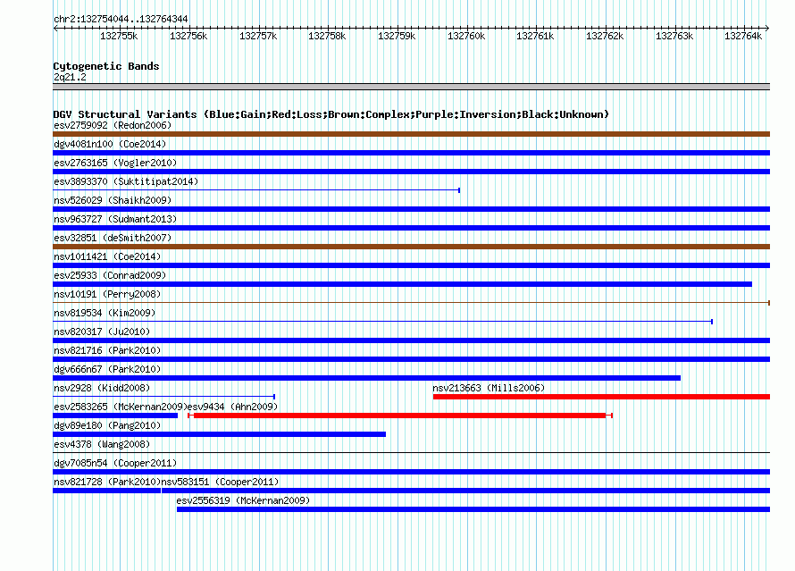This screenshot has width=795, height=571.
Task: Select the blue bar of esv2556319
Action: [x=473, y=509]
